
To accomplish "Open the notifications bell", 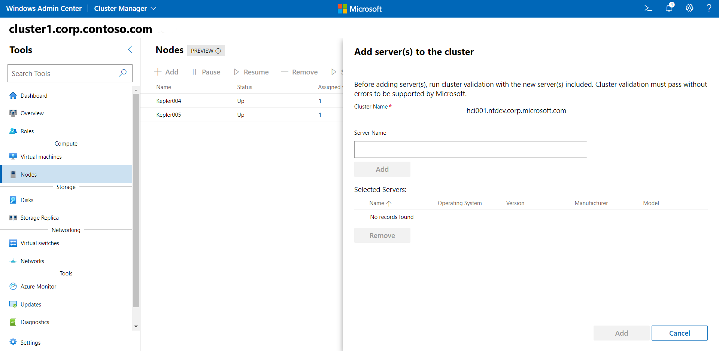I will [669, 8].
